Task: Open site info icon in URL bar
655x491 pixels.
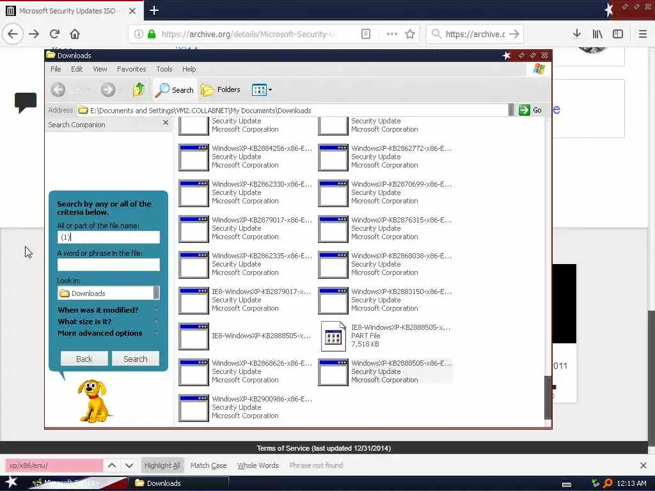Action: (138, 34)
